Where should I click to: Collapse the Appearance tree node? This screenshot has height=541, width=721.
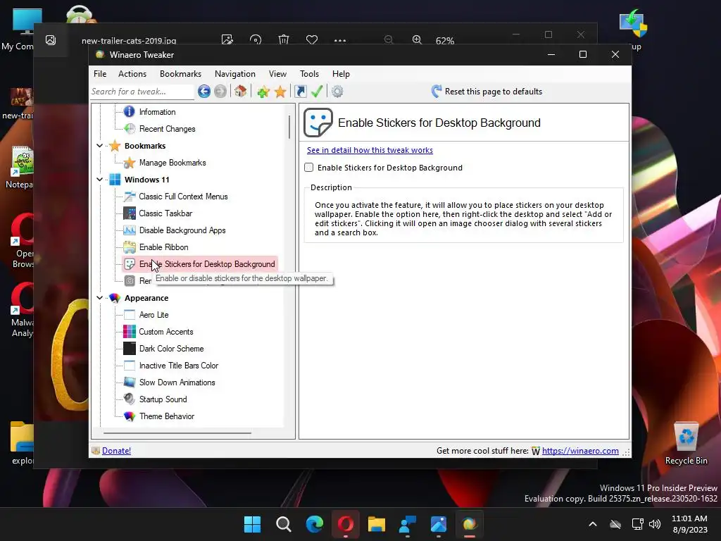pos(99,298)
